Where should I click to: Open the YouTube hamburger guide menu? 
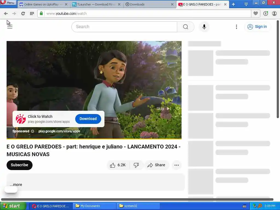tap(10, 27)
